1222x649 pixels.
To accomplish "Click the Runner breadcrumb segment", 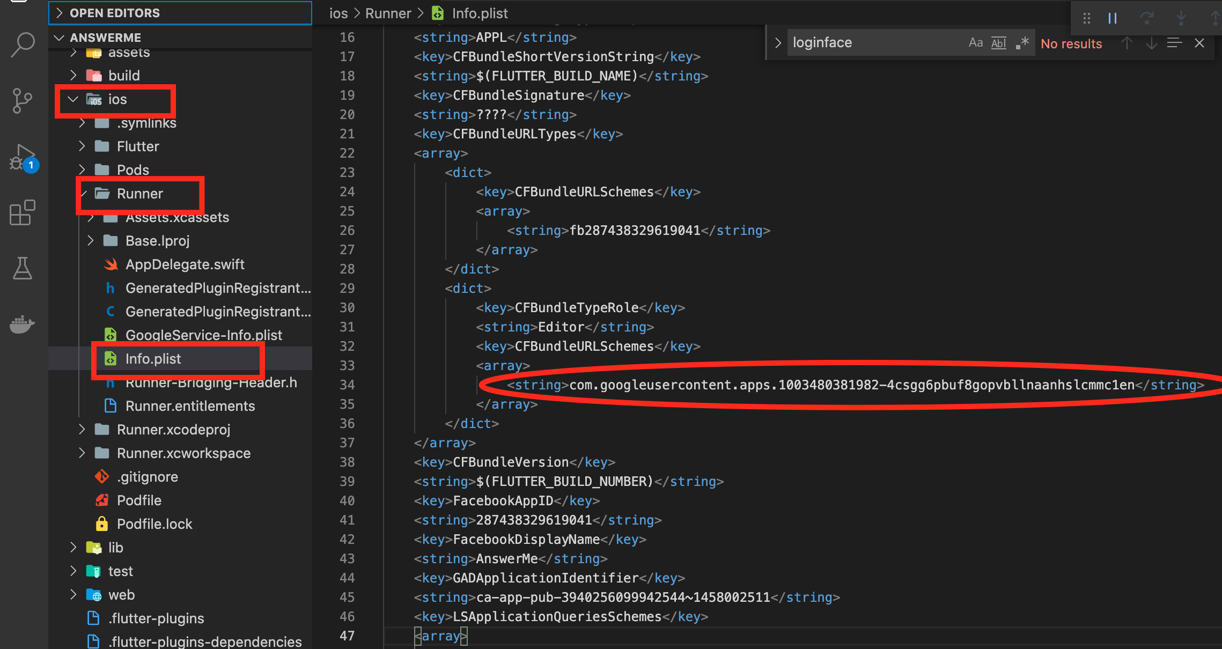I will coord(388,13).
